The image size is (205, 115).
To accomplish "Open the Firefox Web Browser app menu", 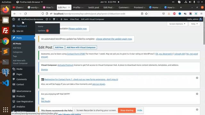I will coord(29,2).
